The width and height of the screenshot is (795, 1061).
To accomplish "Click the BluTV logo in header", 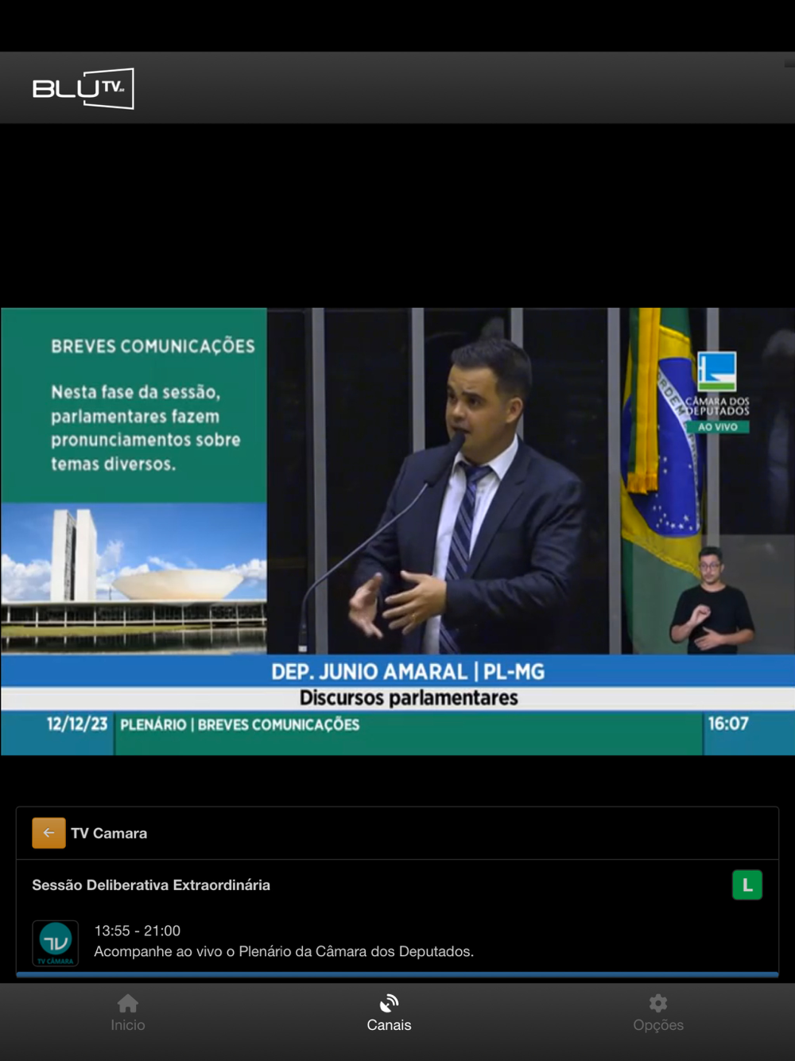I will (x=83, y=88).
